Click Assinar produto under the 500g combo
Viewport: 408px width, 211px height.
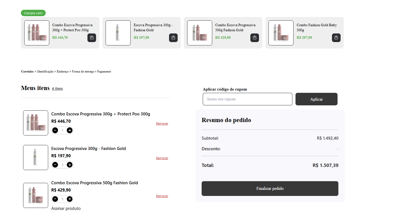[x=66, y=208]
